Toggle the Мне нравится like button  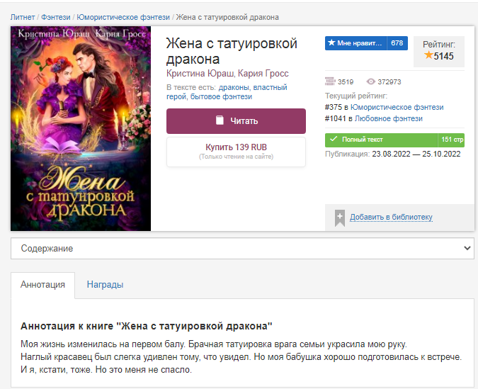pyautogui.click(x=366, y=43)
